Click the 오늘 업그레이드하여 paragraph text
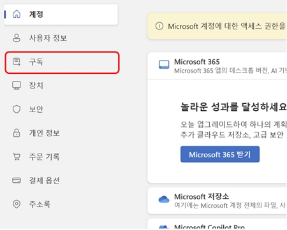Screen dimensions: 287x230 tap(233, 129)
